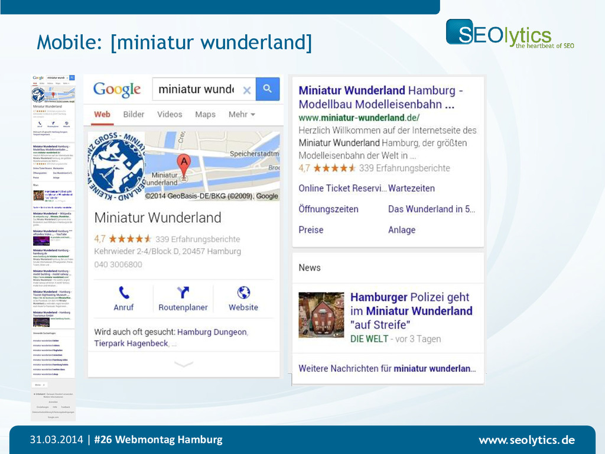Click the www.miniatur-wunderland.de URL
This screenshot has width=605, height=454.
pos(359,118)
